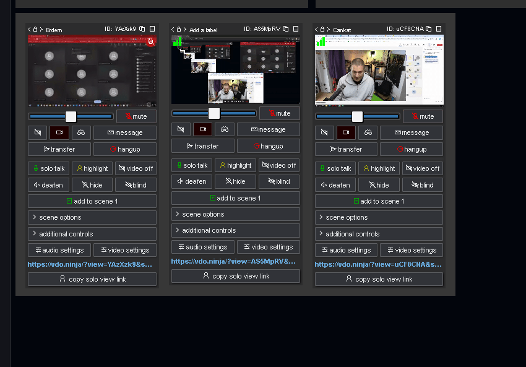
Task: Open the vdo.ninja view=AS5MpRV link
Action: pyautogui.click(x=233, y=261)
